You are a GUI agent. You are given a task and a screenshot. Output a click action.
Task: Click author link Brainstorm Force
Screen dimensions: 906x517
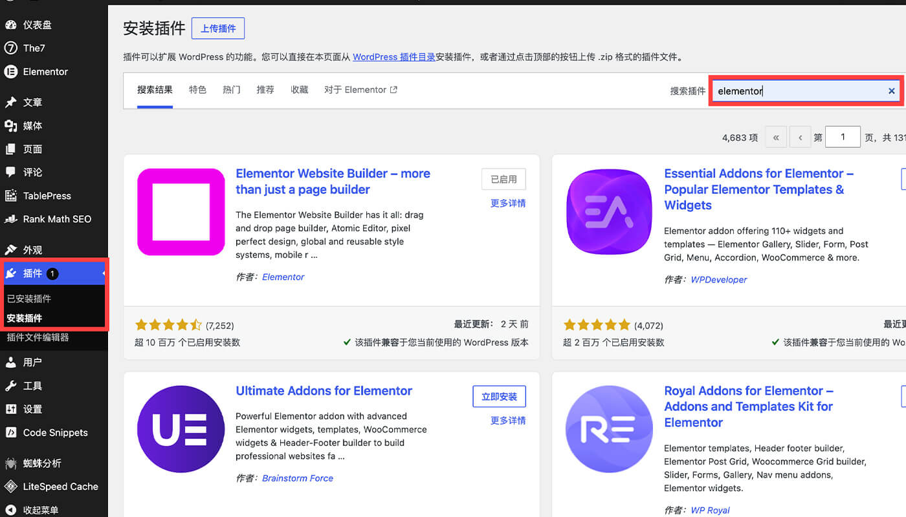point(298,478)
